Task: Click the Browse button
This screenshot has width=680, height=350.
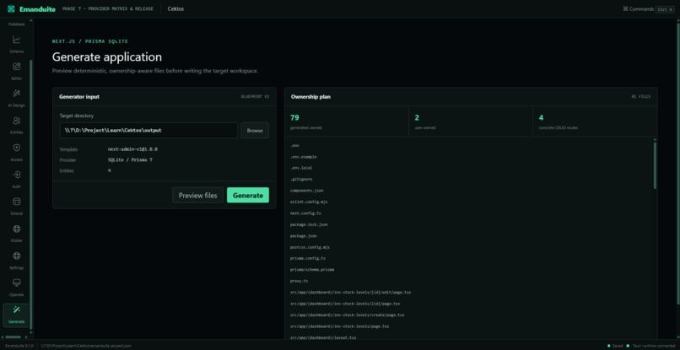Action: pos(255,130)
